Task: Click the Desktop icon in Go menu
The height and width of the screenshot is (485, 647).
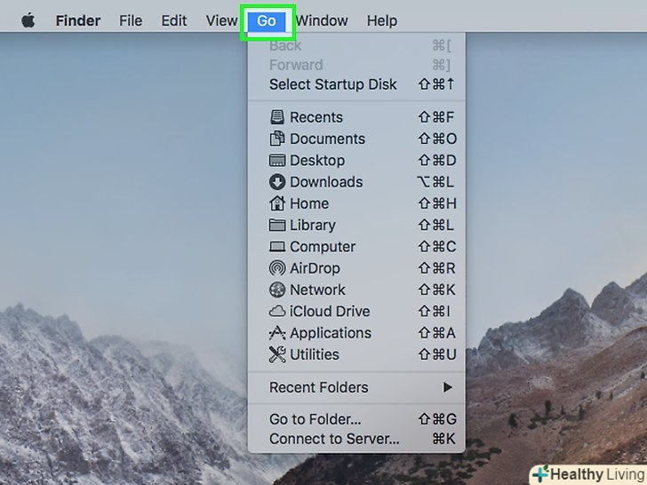Action: pos(277,160)
